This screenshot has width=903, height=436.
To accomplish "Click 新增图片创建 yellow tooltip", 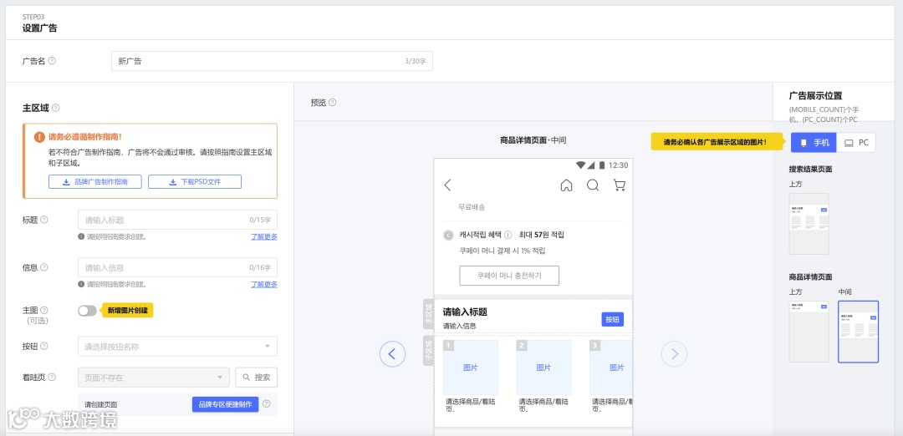I will click(x=128, y=310).
